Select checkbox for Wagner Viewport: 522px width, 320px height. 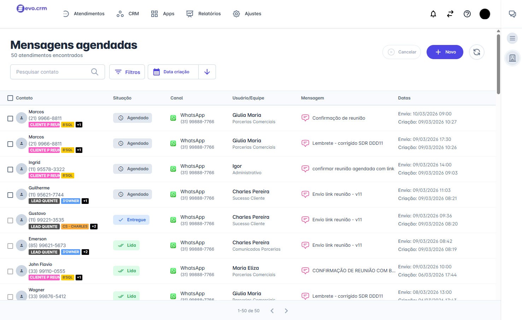[x=10, y=297]
